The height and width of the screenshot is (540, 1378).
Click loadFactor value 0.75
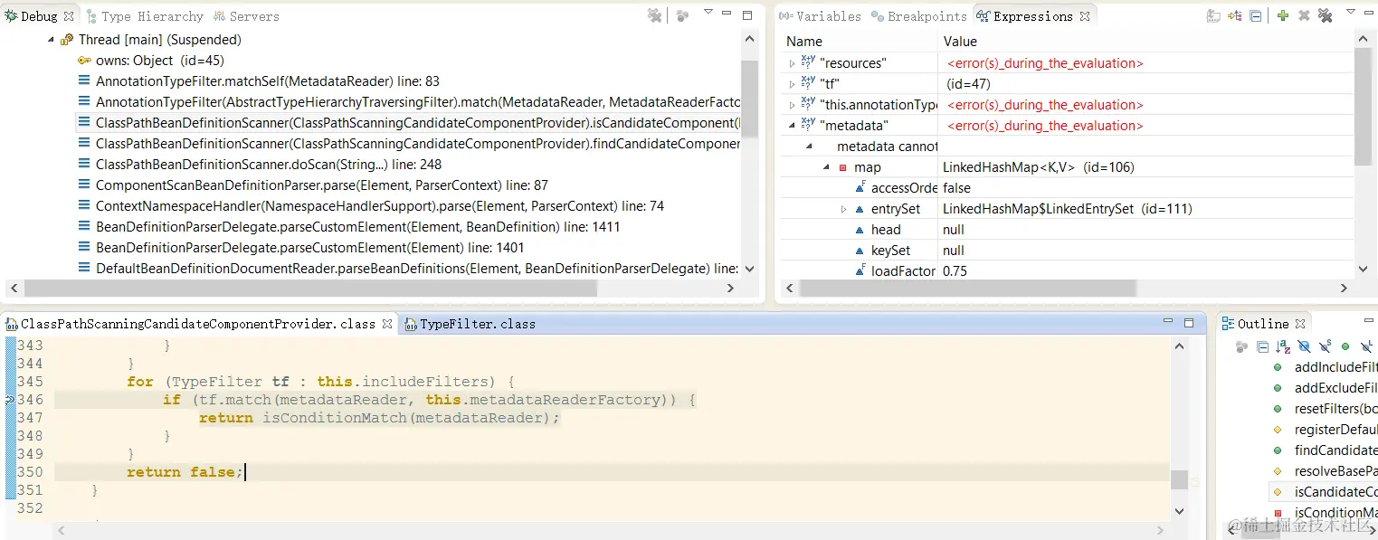[955, 271]
